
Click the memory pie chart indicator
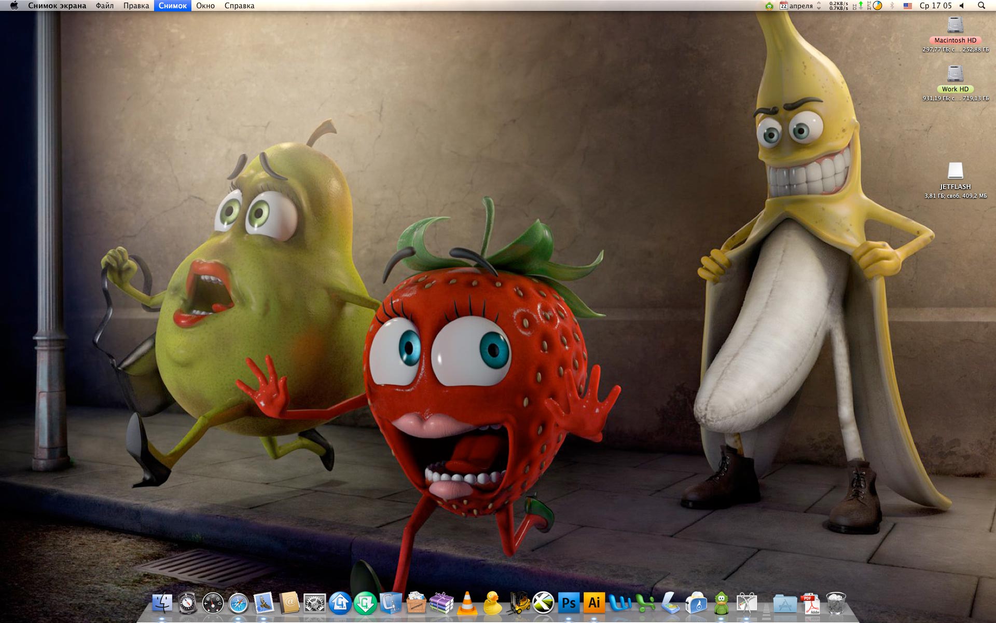tap(878, 6)
